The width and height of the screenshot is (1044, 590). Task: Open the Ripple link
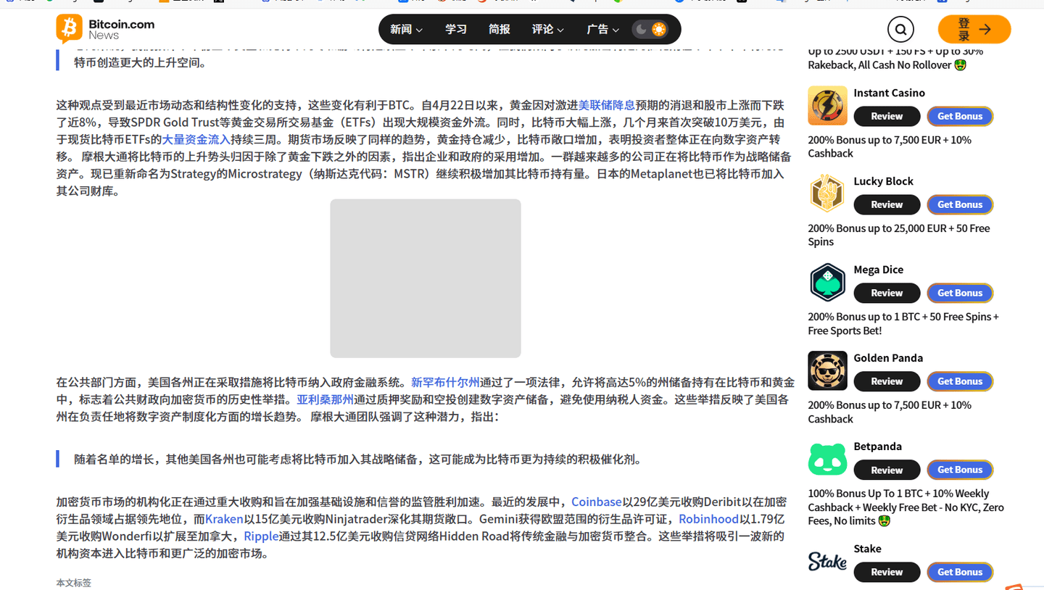point(261,536)
